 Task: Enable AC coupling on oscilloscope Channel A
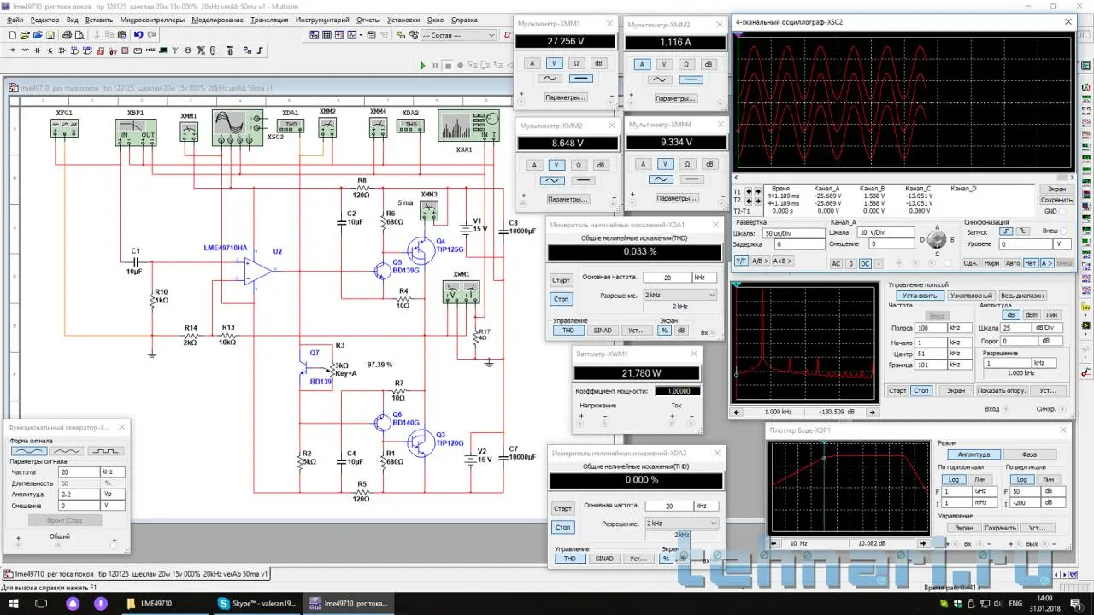pos(836,264)
